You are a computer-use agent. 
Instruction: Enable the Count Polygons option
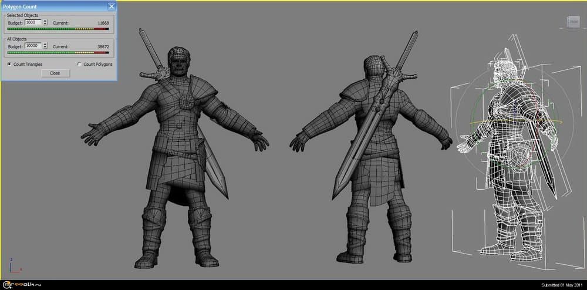pos(79,64)
